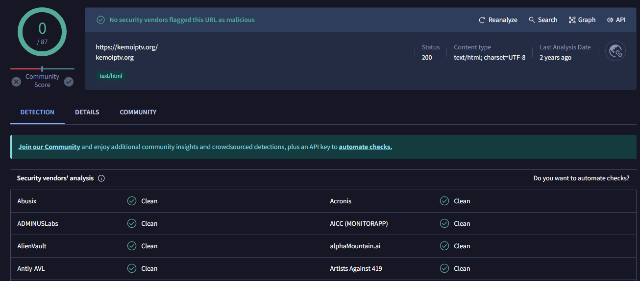Click the Clean check icon for Antiy-AVL
The height and width of the screenshot is (281, 640).
(x=132, y=268)
